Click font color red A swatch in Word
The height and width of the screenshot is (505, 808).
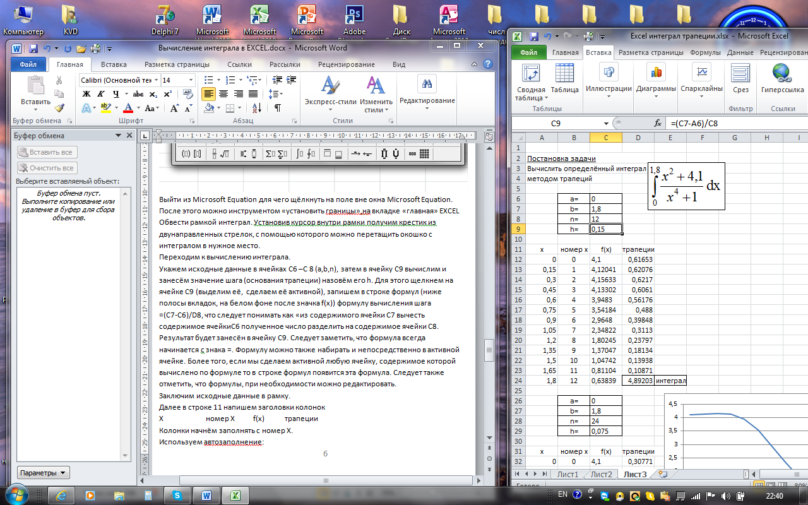click(x=129, y=108)
